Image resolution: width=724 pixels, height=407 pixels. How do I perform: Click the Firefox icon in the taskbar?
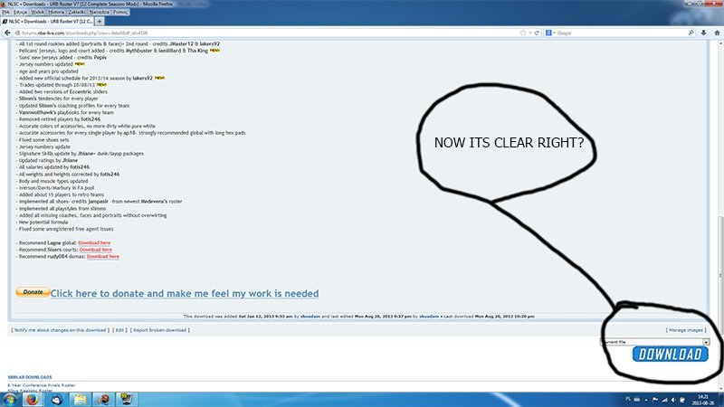[x=33, y=399]
